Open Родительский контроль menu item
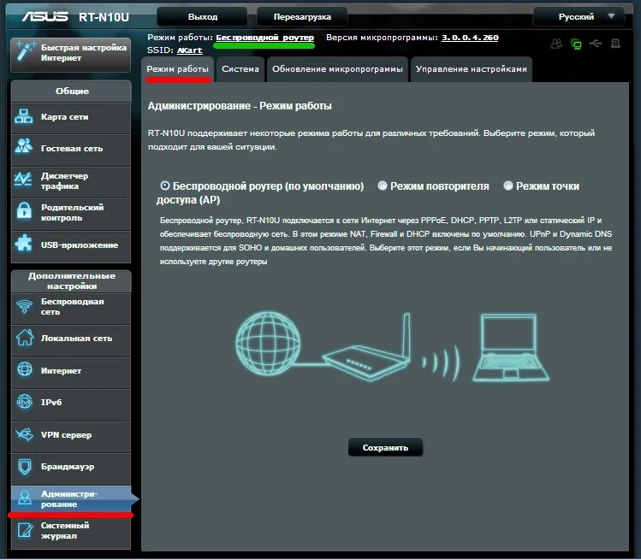This screenshot has width=641, height=560. [71, 213]
